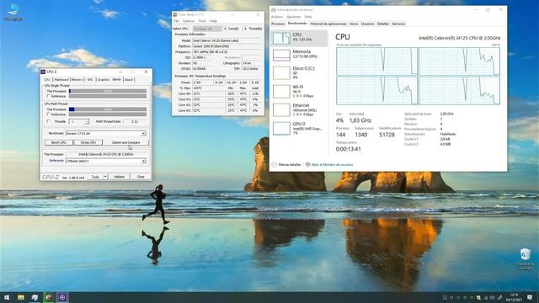The height and width of the screenshot is (303, 539).
Task: Switch to the About tab in CPU-Z
Action: [129, 80]
